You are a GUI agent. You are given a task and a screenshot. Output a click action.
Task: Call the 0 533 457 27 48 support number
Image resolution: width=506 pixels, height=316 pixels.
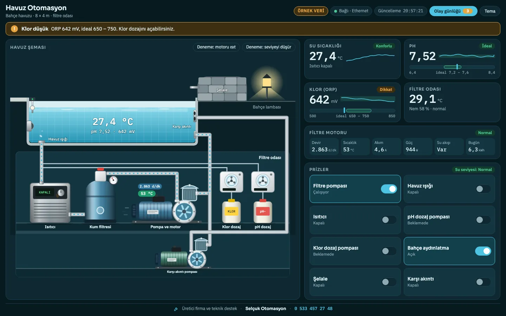(313, 309)
